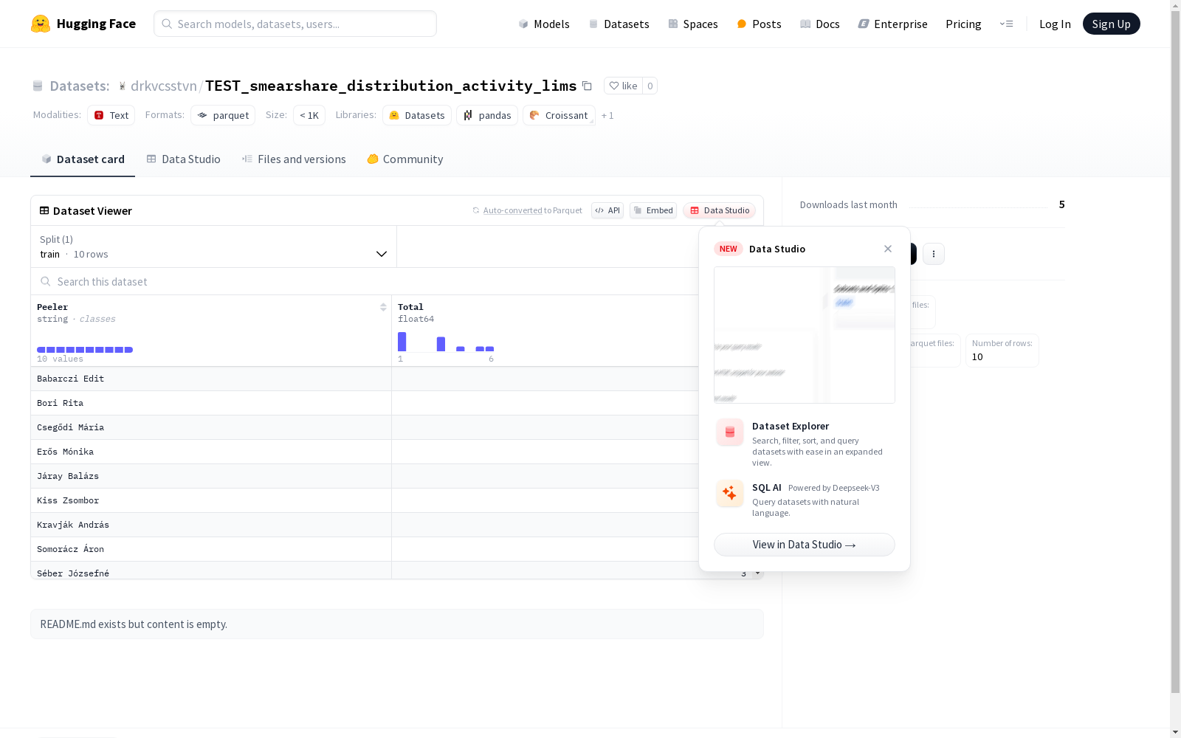The width and height of the screenshot is (1181, 738).
Task: Go to the Pricing page
Action: click(963, 24)
